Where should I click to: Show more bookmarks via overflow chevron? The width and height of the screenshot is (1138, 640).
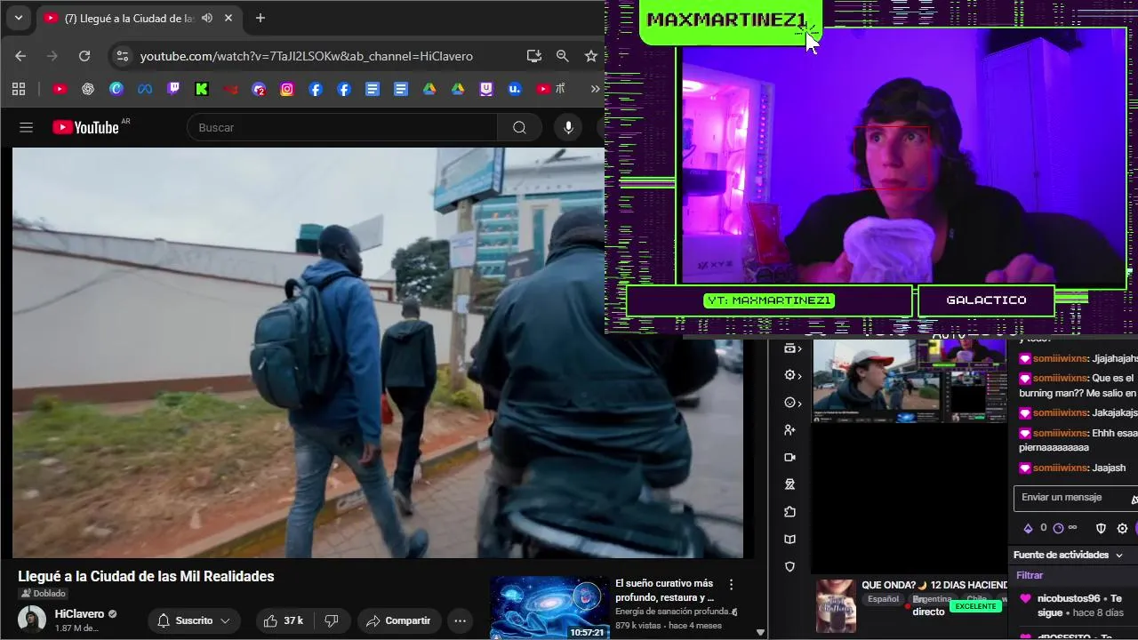click(x=595, y=89)
